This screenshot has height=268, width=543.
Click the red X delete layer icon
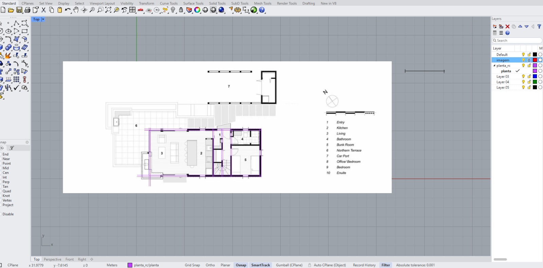point(507,26)
